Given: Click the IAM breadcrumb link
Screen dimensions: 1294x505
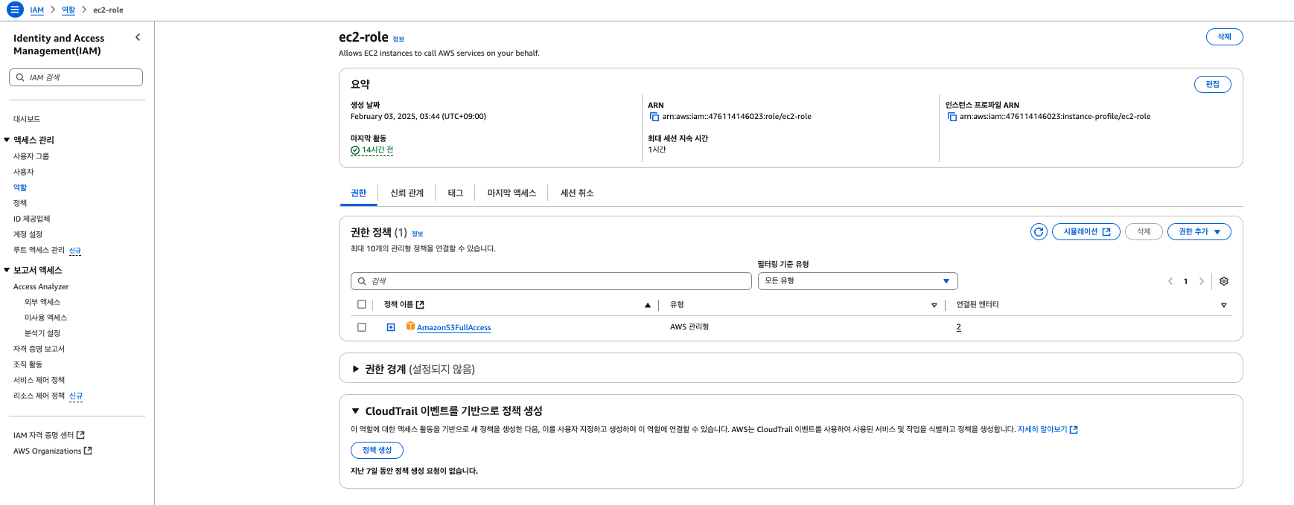Looking at the screenshot, I should pyautogui.click(x=37, y=10).
